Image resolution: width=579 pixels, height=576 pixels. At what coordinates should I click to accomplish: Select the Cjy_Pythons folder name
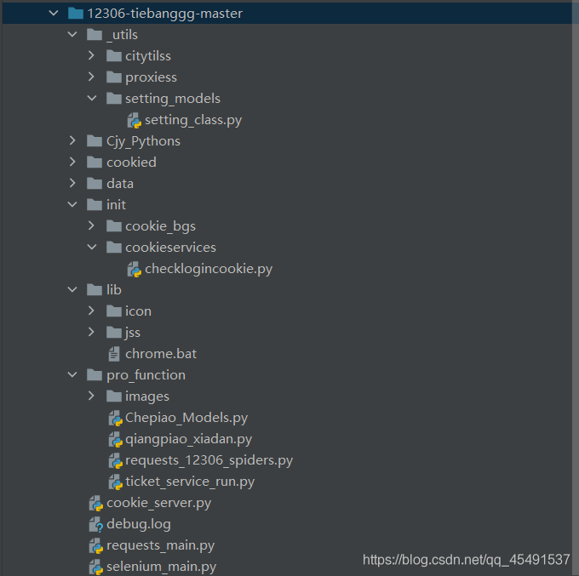[x=143, y=141]
